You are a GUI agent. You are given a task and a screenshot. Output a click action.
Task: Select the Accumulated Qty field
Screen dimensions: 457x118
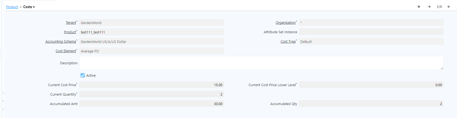(371, 104)
